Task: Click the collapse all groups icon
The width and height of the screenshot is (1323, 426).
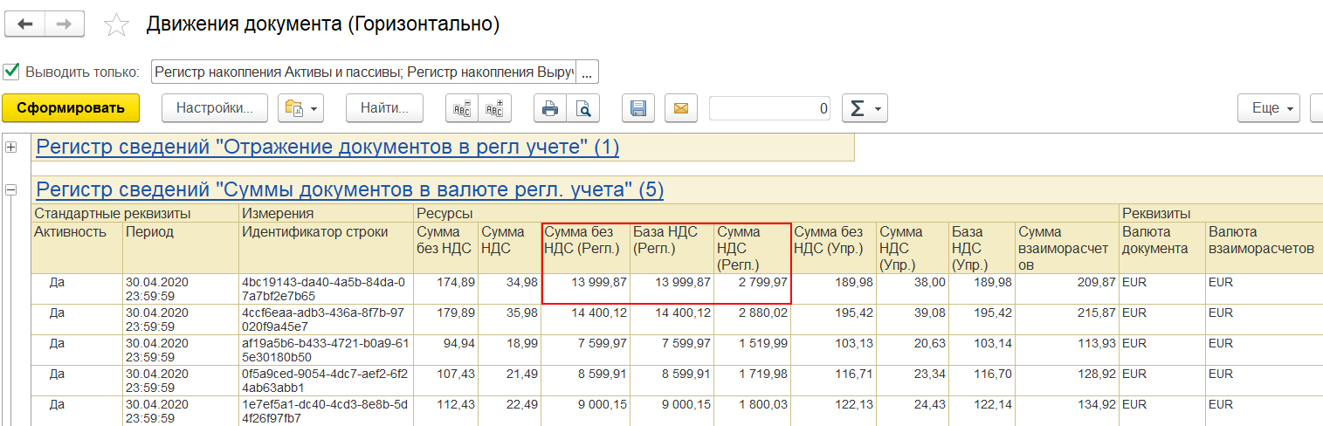Action: coord(462,108)
